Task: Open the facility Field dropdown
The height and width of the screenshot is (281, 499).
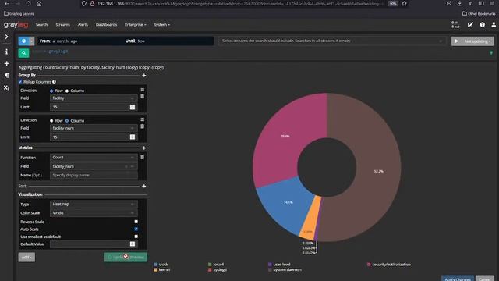Action: 94,98
